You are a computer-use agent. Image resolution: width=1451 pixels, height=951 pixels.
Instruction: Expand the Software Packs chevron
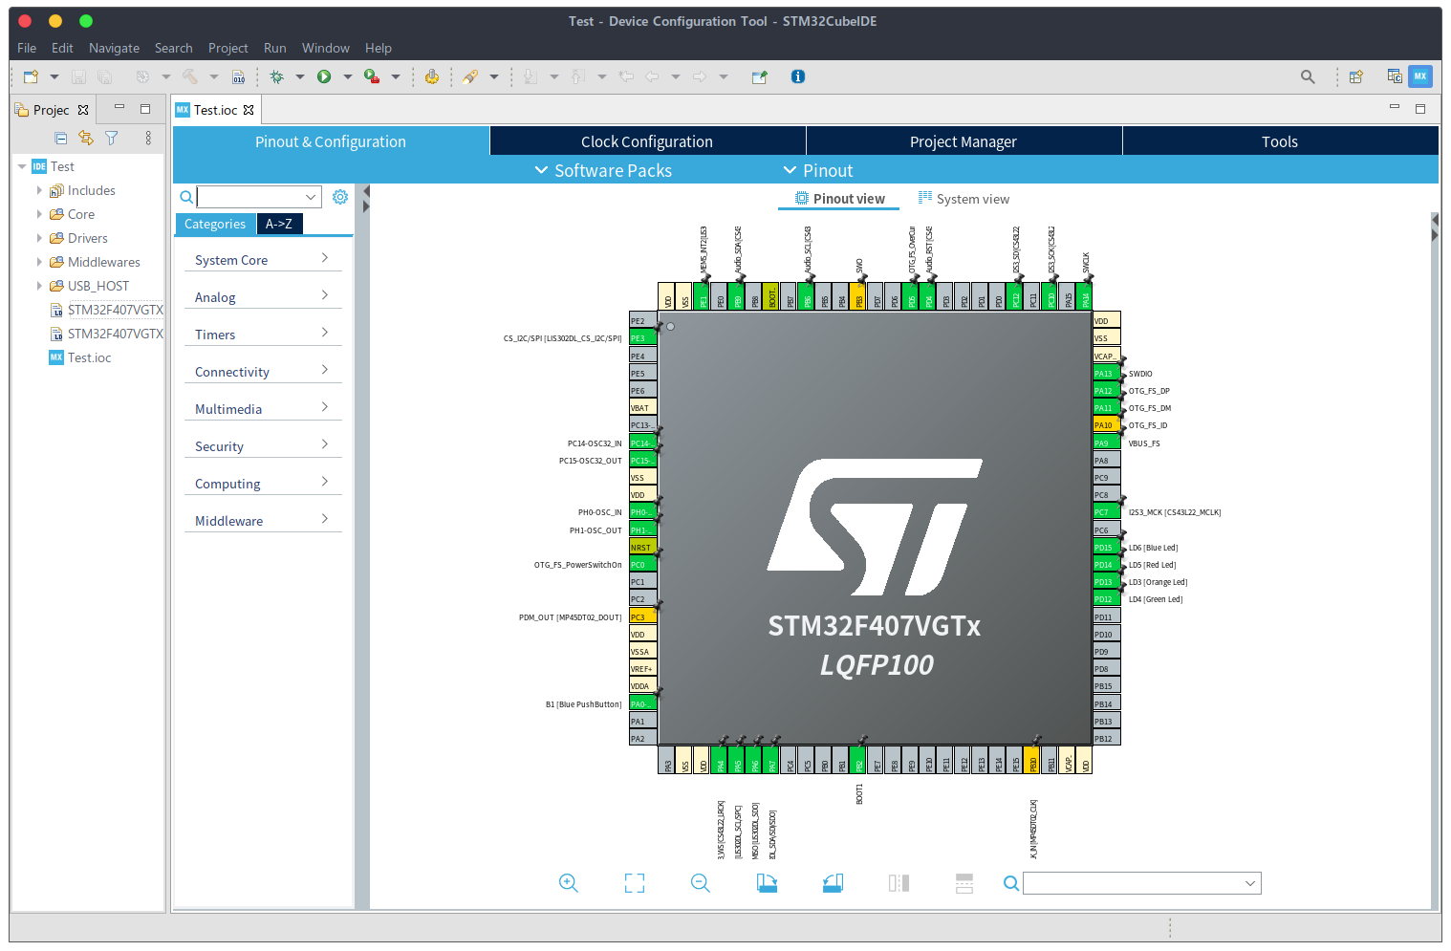pos(541,170)
